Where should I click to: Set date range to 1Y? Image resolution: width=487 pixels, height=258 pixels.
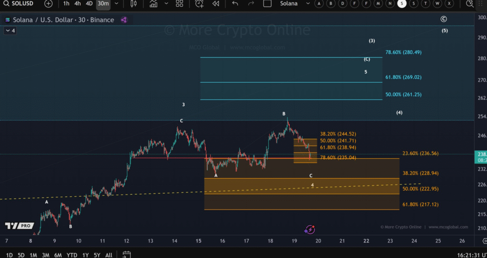tap(86, 255)
